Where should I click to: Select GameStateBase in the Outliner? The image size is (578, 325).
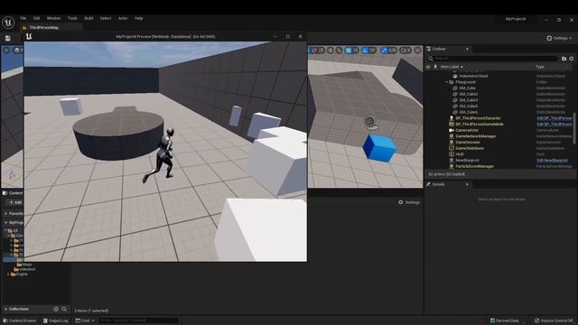(x=470, y=148)
